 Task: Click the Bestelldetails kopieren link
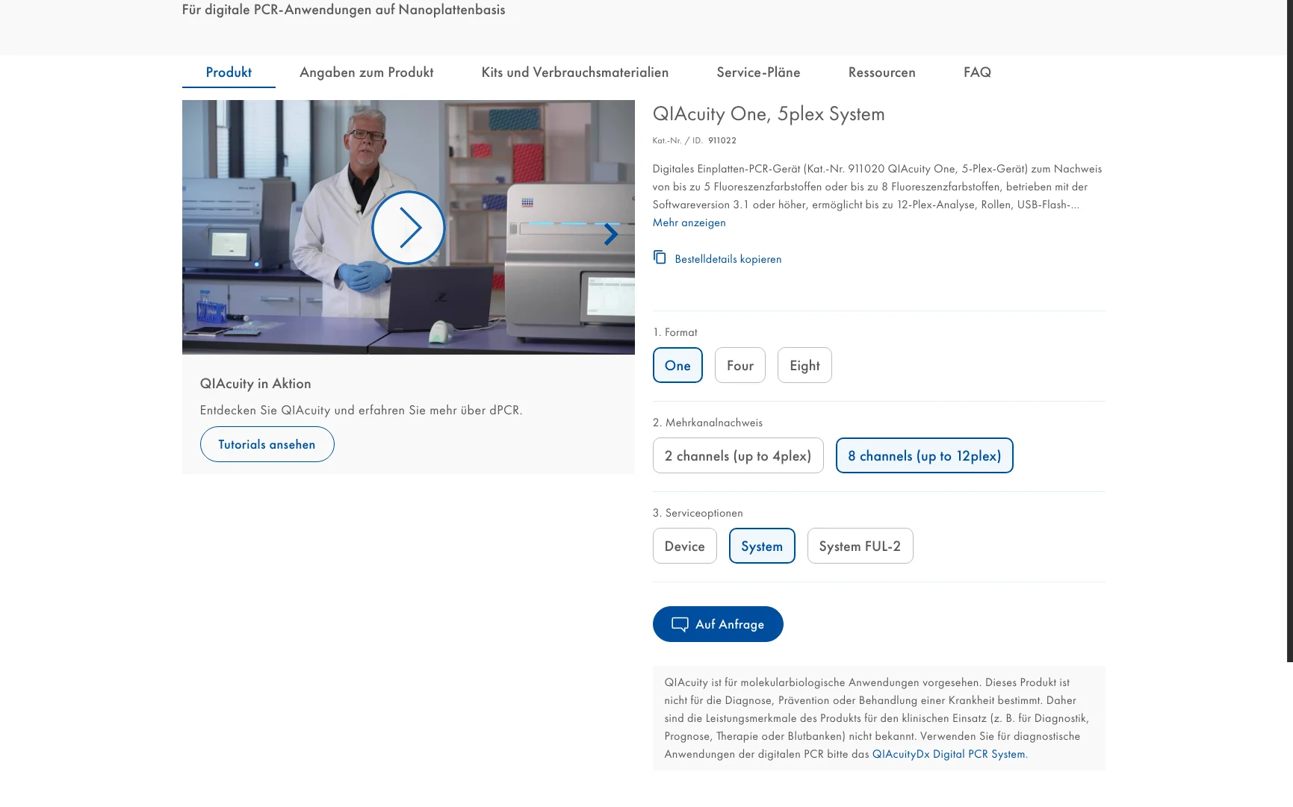pyautogui.click(x=728, y=259)
